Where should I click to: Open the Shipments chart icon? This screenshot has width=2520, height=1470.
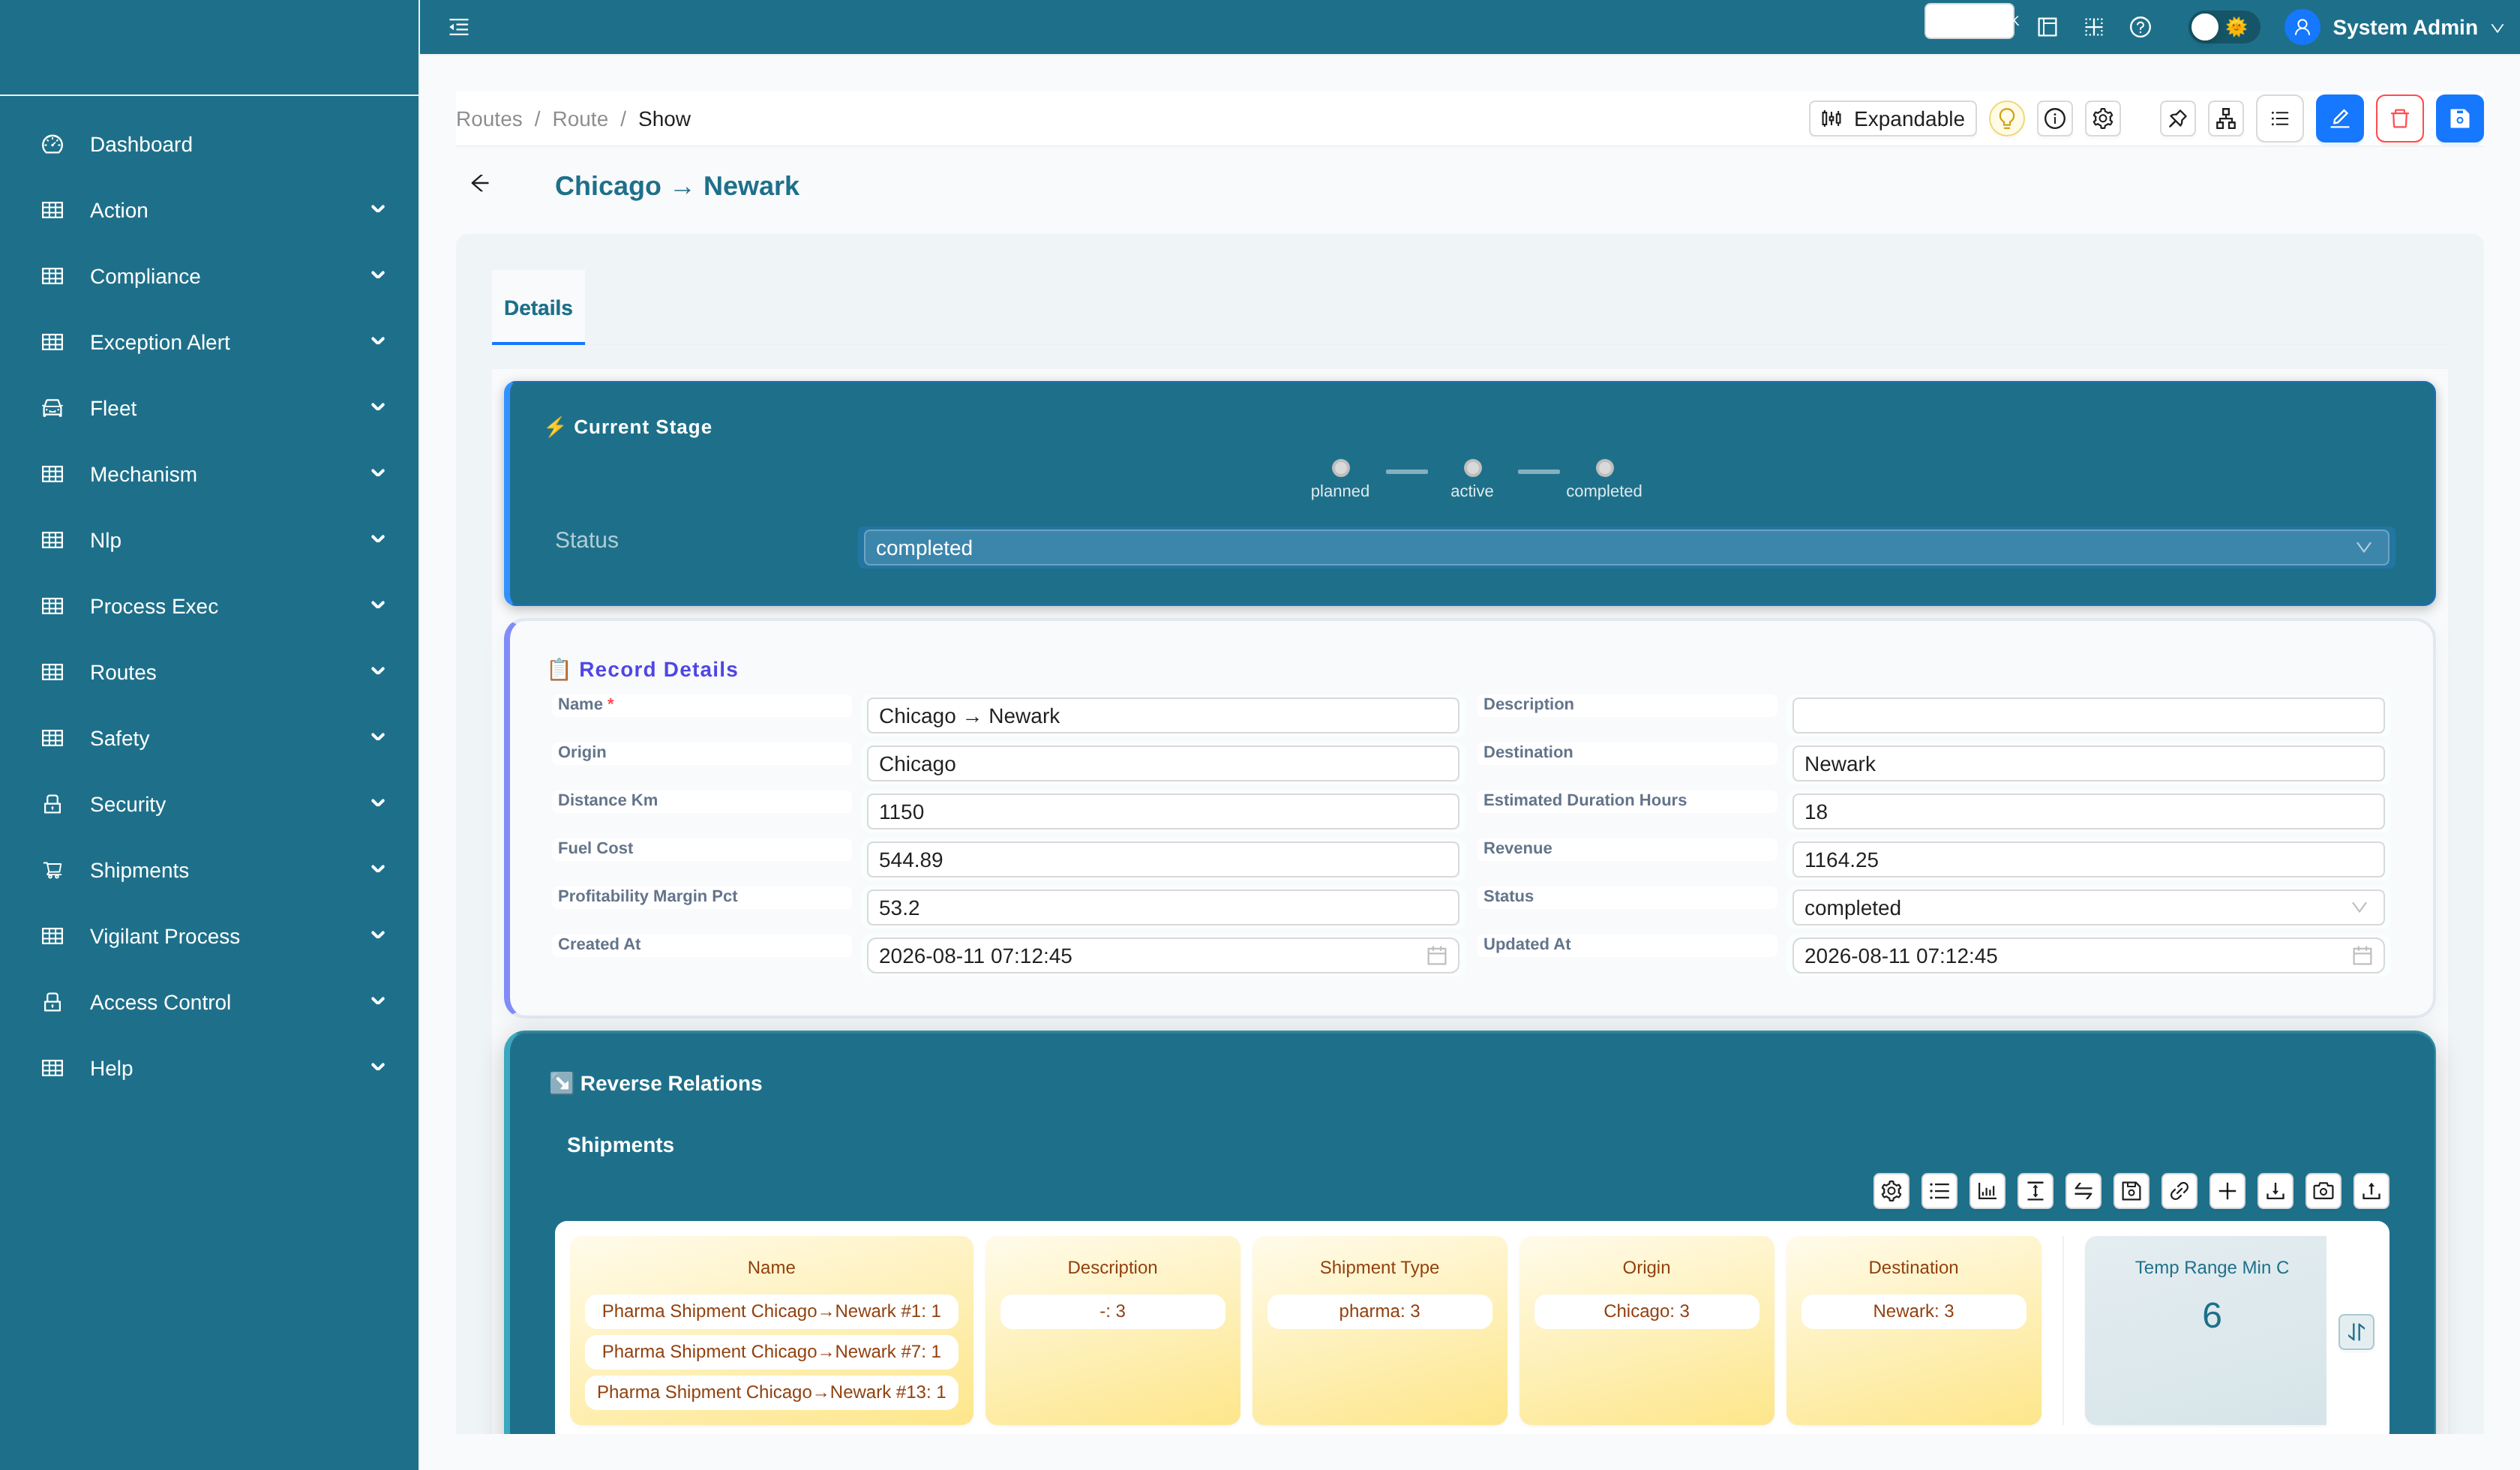1987,1191
